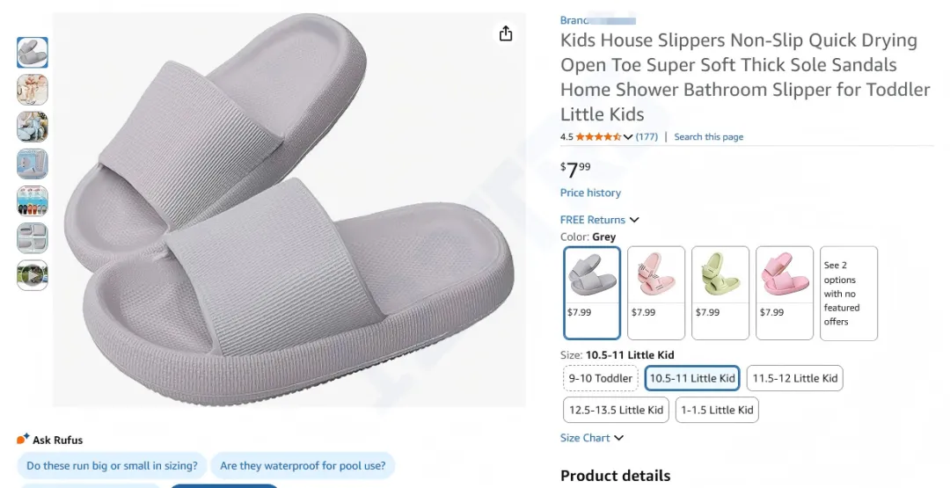This screenshot has height=488, width=950.
Task: Click the share icon on product image
Action: click(x=506, y=33)
